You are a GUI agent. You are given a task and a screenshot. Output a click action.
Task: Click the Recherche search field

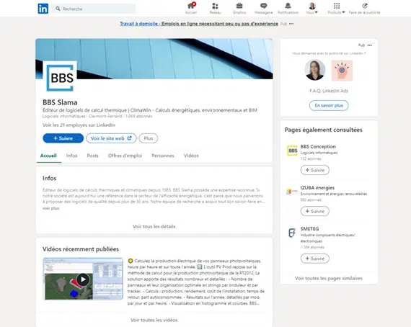(x=94, y=9)
